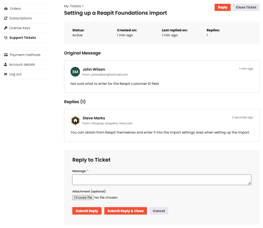
Task: Click Submit Reply button
Action: click(x=87, y=211)
